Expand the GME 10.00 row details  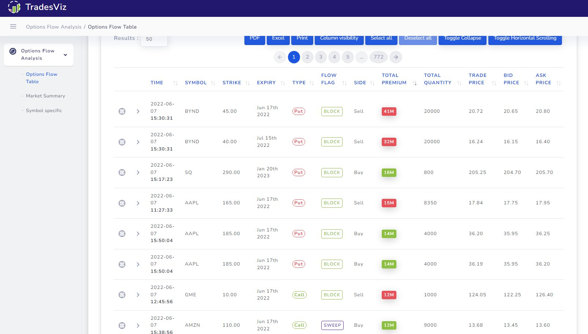click(138, 295)
